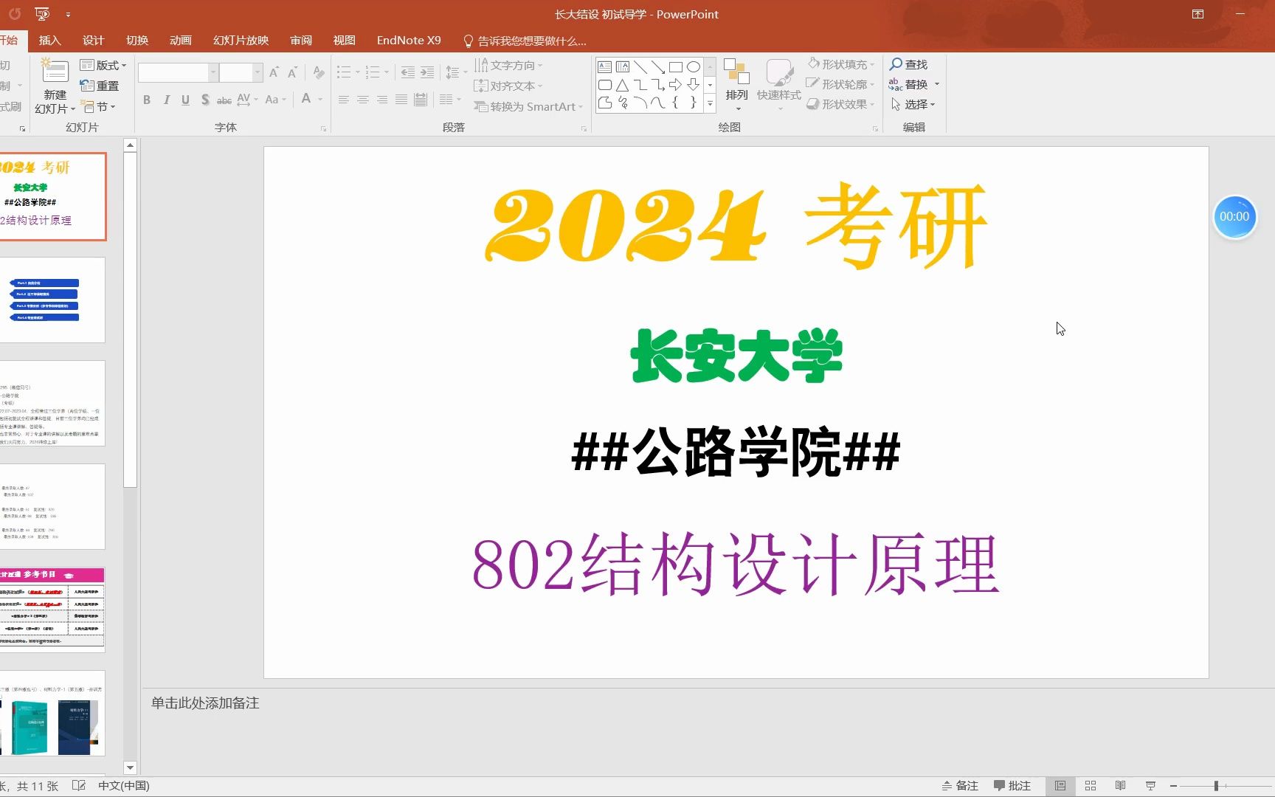
Task: Open the EndNote X9 ribbon tab
Action: pos(408,40)
